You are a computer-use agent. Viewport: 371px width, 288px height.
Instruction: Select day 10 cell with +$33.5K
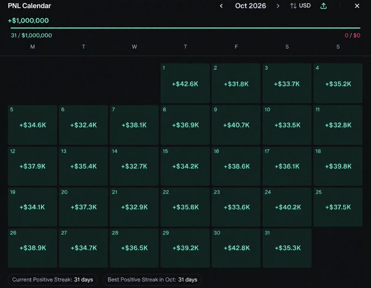point(287,125)
